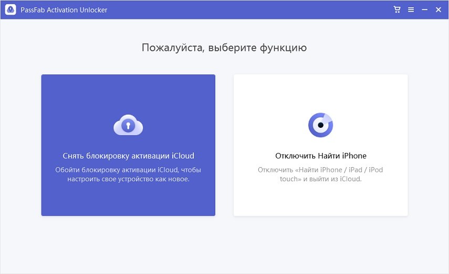Click the blank window background beneath both cards
Screen dimensions: 449x274
point(224,244)
